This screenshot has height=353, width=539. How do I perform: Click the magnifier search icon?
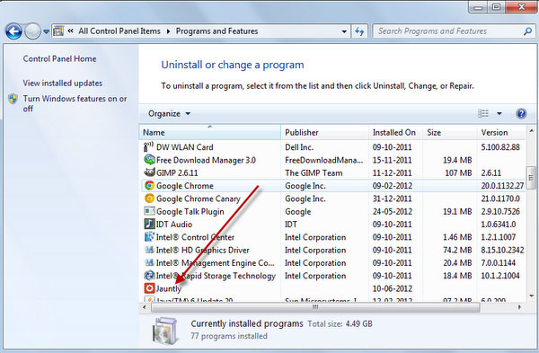click(x=527, y=31)
